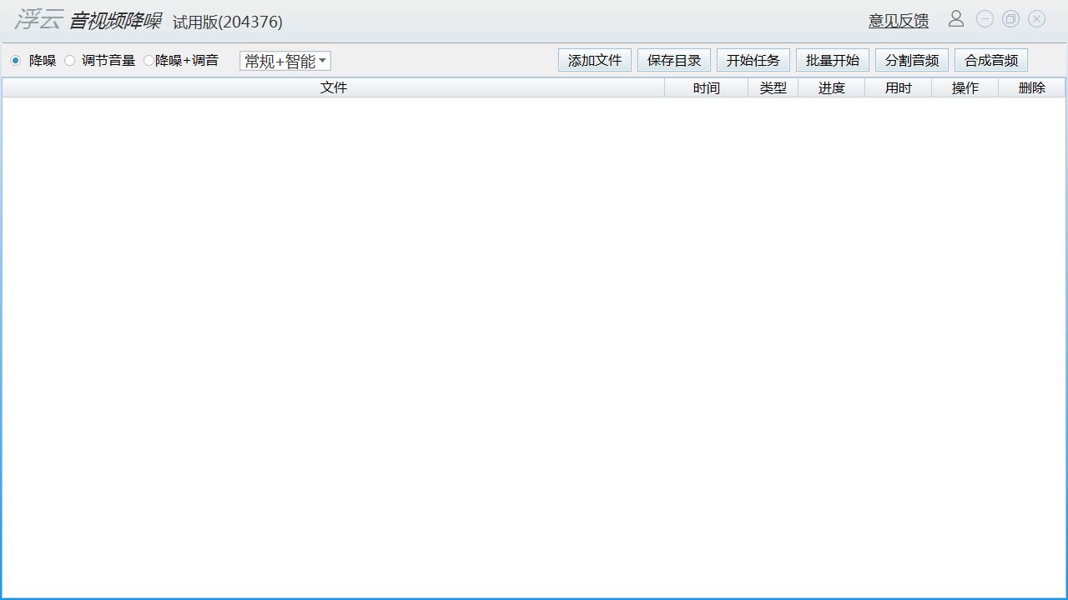Click the 开始任务 button
1068x600 pixels.
[753, 59]
